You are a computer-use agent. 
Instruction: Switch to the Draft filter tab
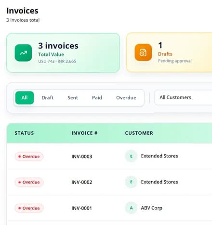click(x=47, y=98)
